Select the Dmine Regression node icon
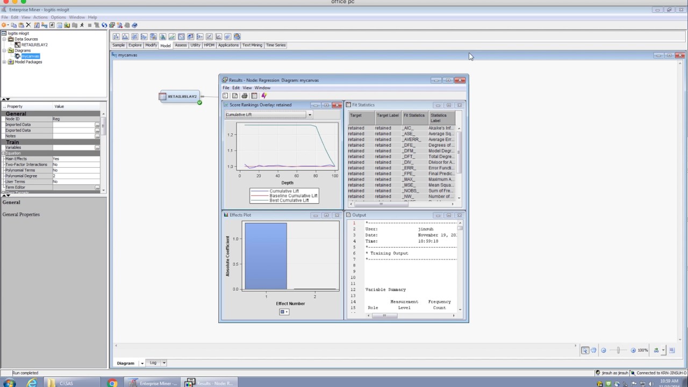688x387 pixels. [134, 37]
